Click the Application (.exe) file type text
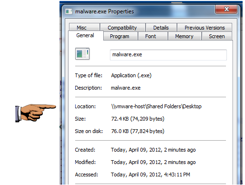245x185 pixels. [131, 75]
